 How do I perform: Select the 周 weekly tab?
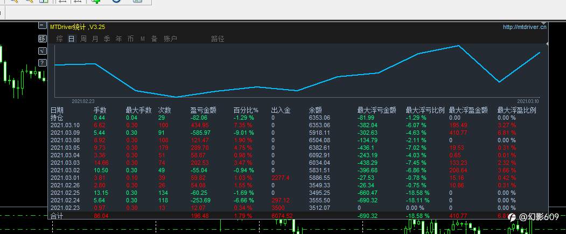click(x=83, y=39)
